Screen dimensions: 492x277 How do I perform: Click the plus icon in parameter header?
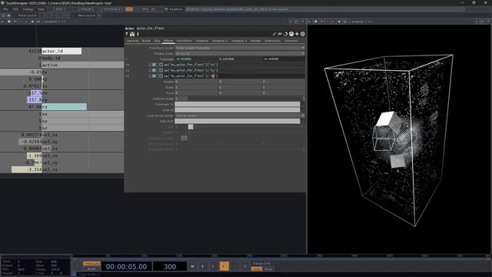297,34
